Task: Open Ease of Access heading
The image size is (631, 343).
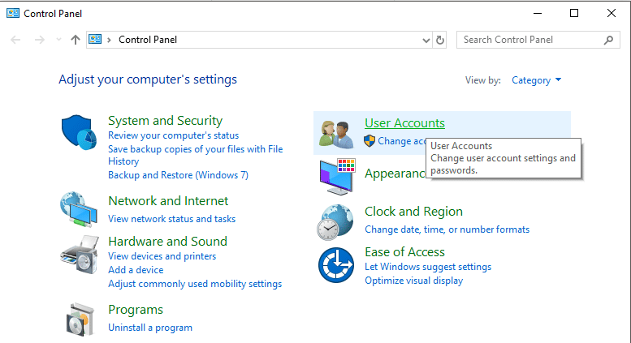Action: tap(404, 252)
